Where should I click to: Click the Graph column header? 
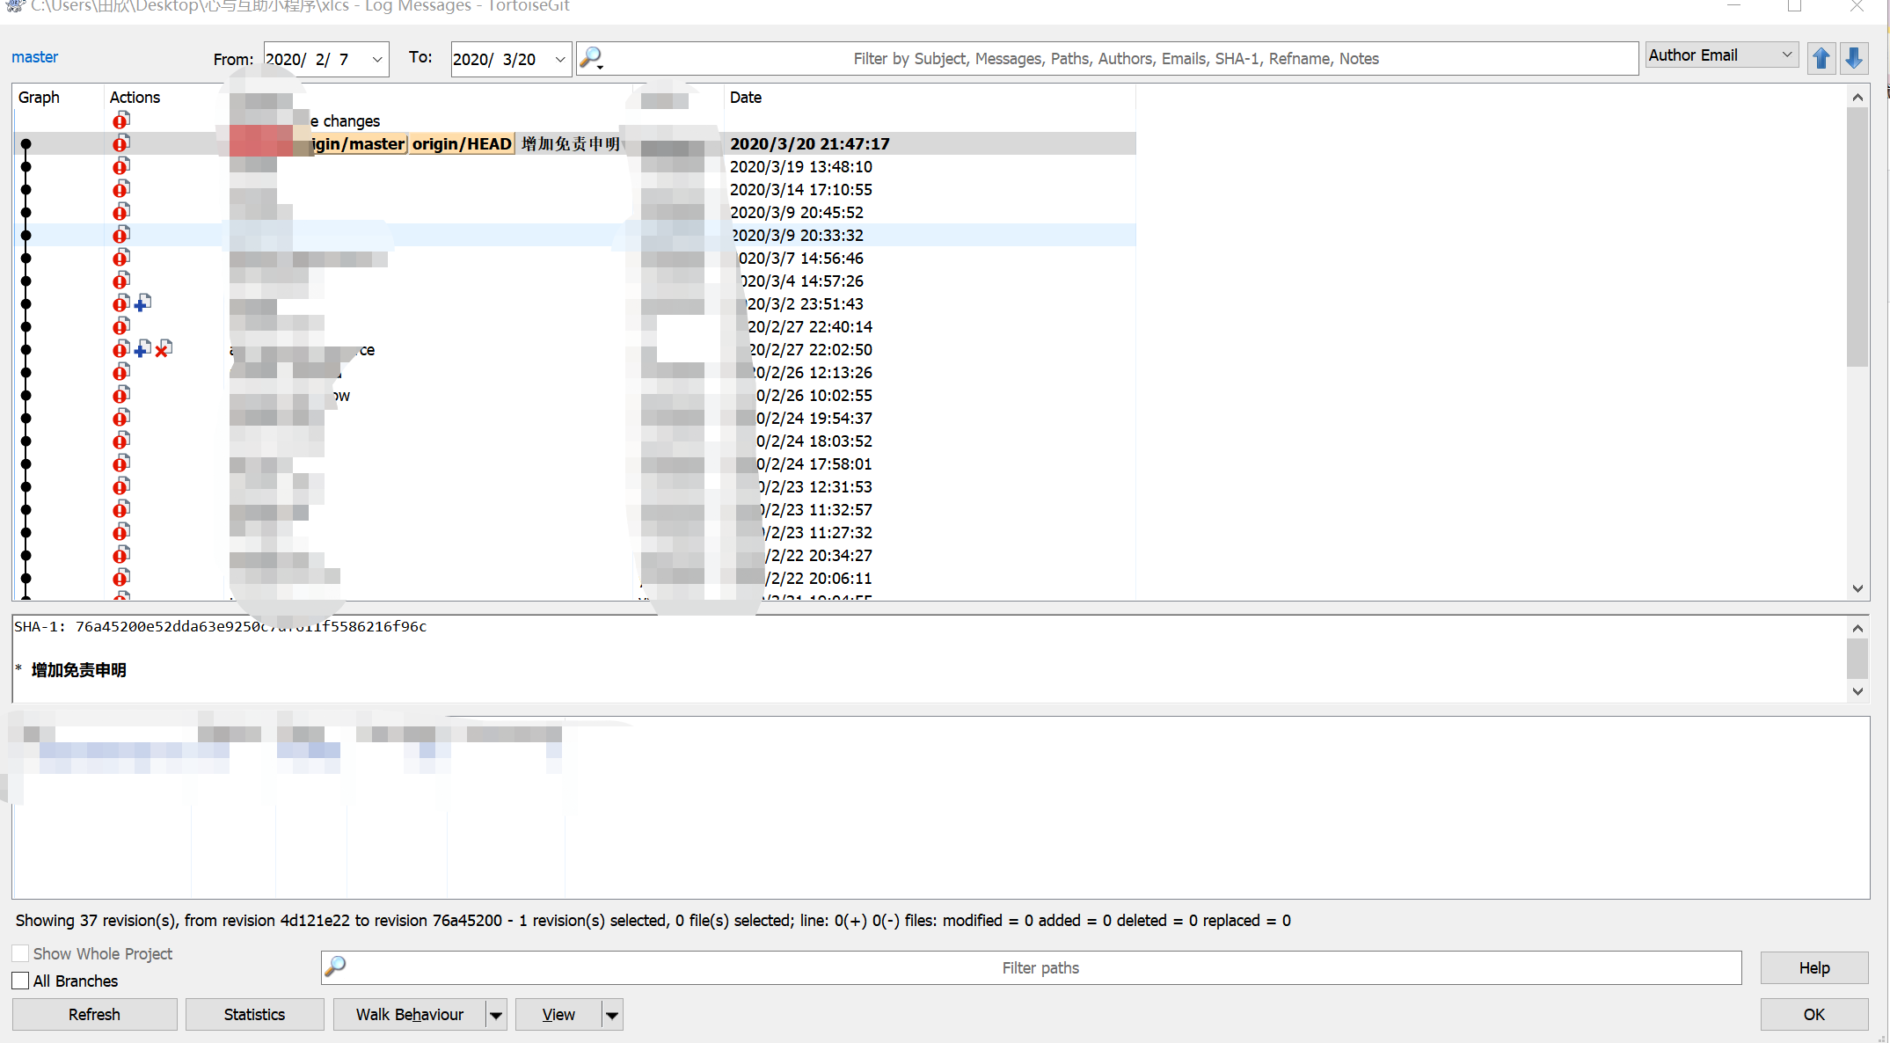point(39,98)
